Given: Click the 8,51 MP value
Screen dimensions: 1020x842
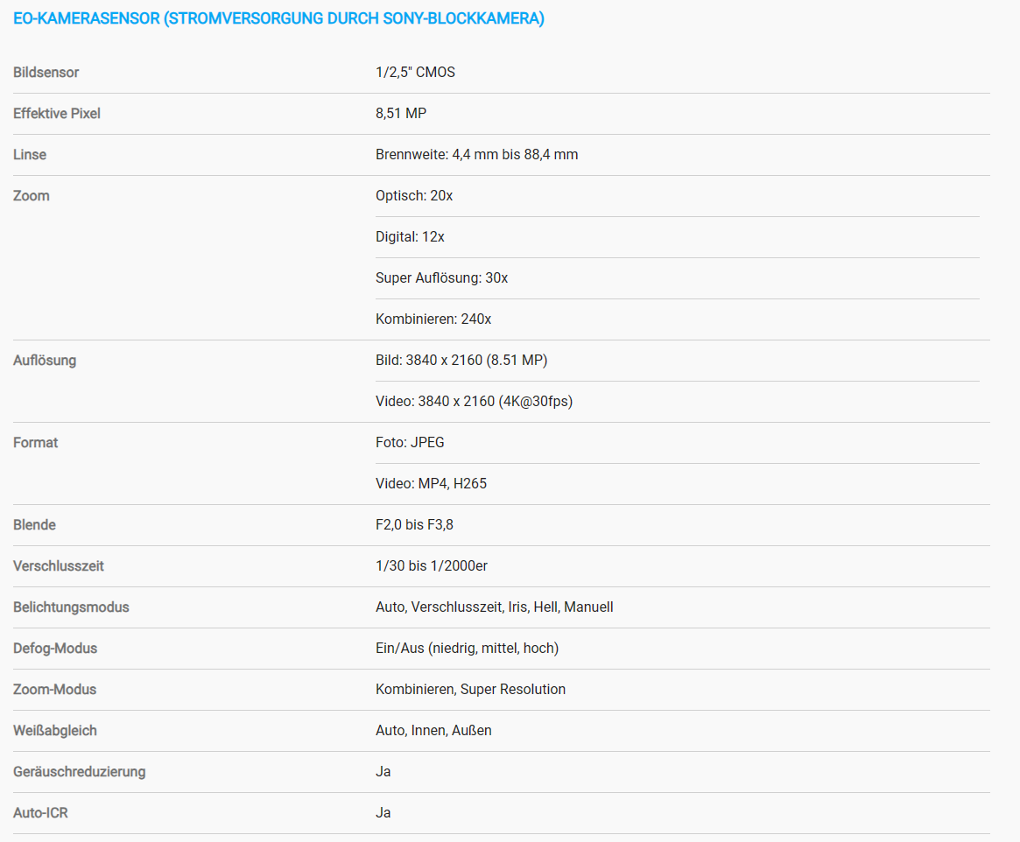Looking at the screenshot, I should click(x=401, y=113).
